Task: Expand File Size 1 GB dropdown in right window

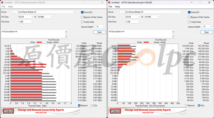Action: [x=133, y=22]
